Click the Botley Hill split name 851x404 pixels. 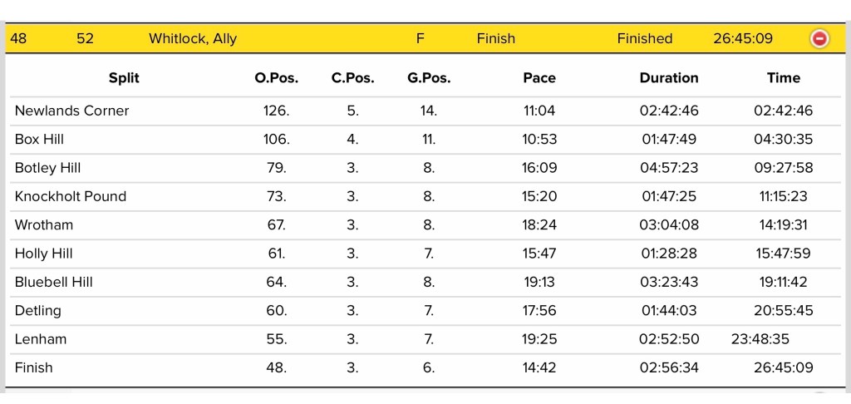pyautogui.click(x=47, y=168)
